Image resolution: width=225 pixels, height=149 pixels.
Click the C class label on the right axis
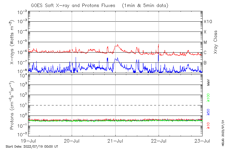[205, 53]
